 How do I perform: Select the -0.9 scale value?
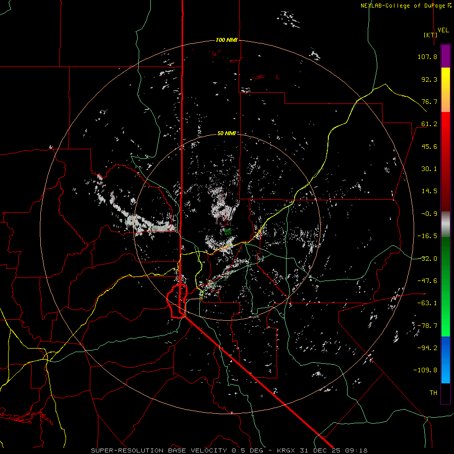pos(429,214)
